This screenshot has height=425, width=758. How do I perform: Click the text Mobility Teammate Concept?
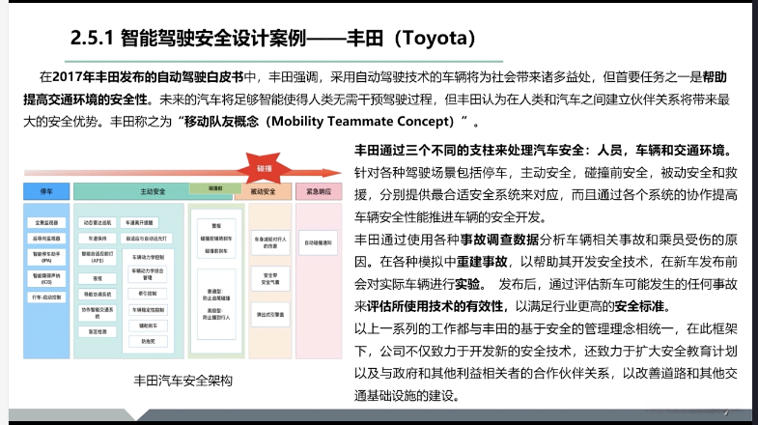coord(362,122)
